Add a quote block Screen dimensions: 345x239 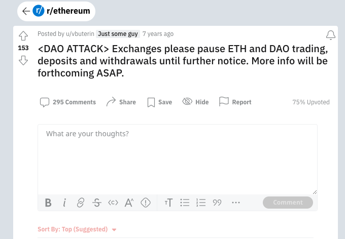pos(217,203)
